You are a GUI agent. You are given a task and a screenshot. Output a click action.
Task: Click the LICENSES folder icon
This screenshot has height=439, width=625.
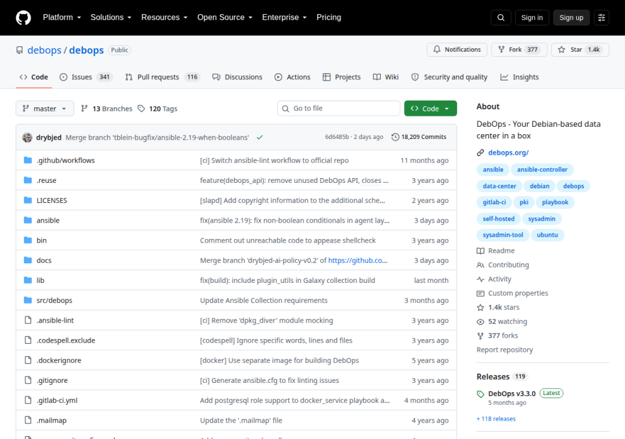(x=27, y=200)
